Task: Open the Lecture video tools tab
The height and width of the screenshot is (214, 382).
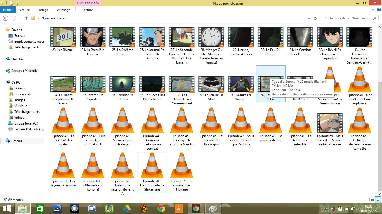Action: coord(88,10)
